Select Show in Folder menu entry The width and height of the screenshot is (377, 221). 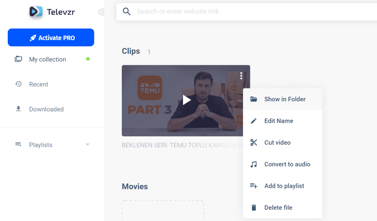click(x=285, y=99)
